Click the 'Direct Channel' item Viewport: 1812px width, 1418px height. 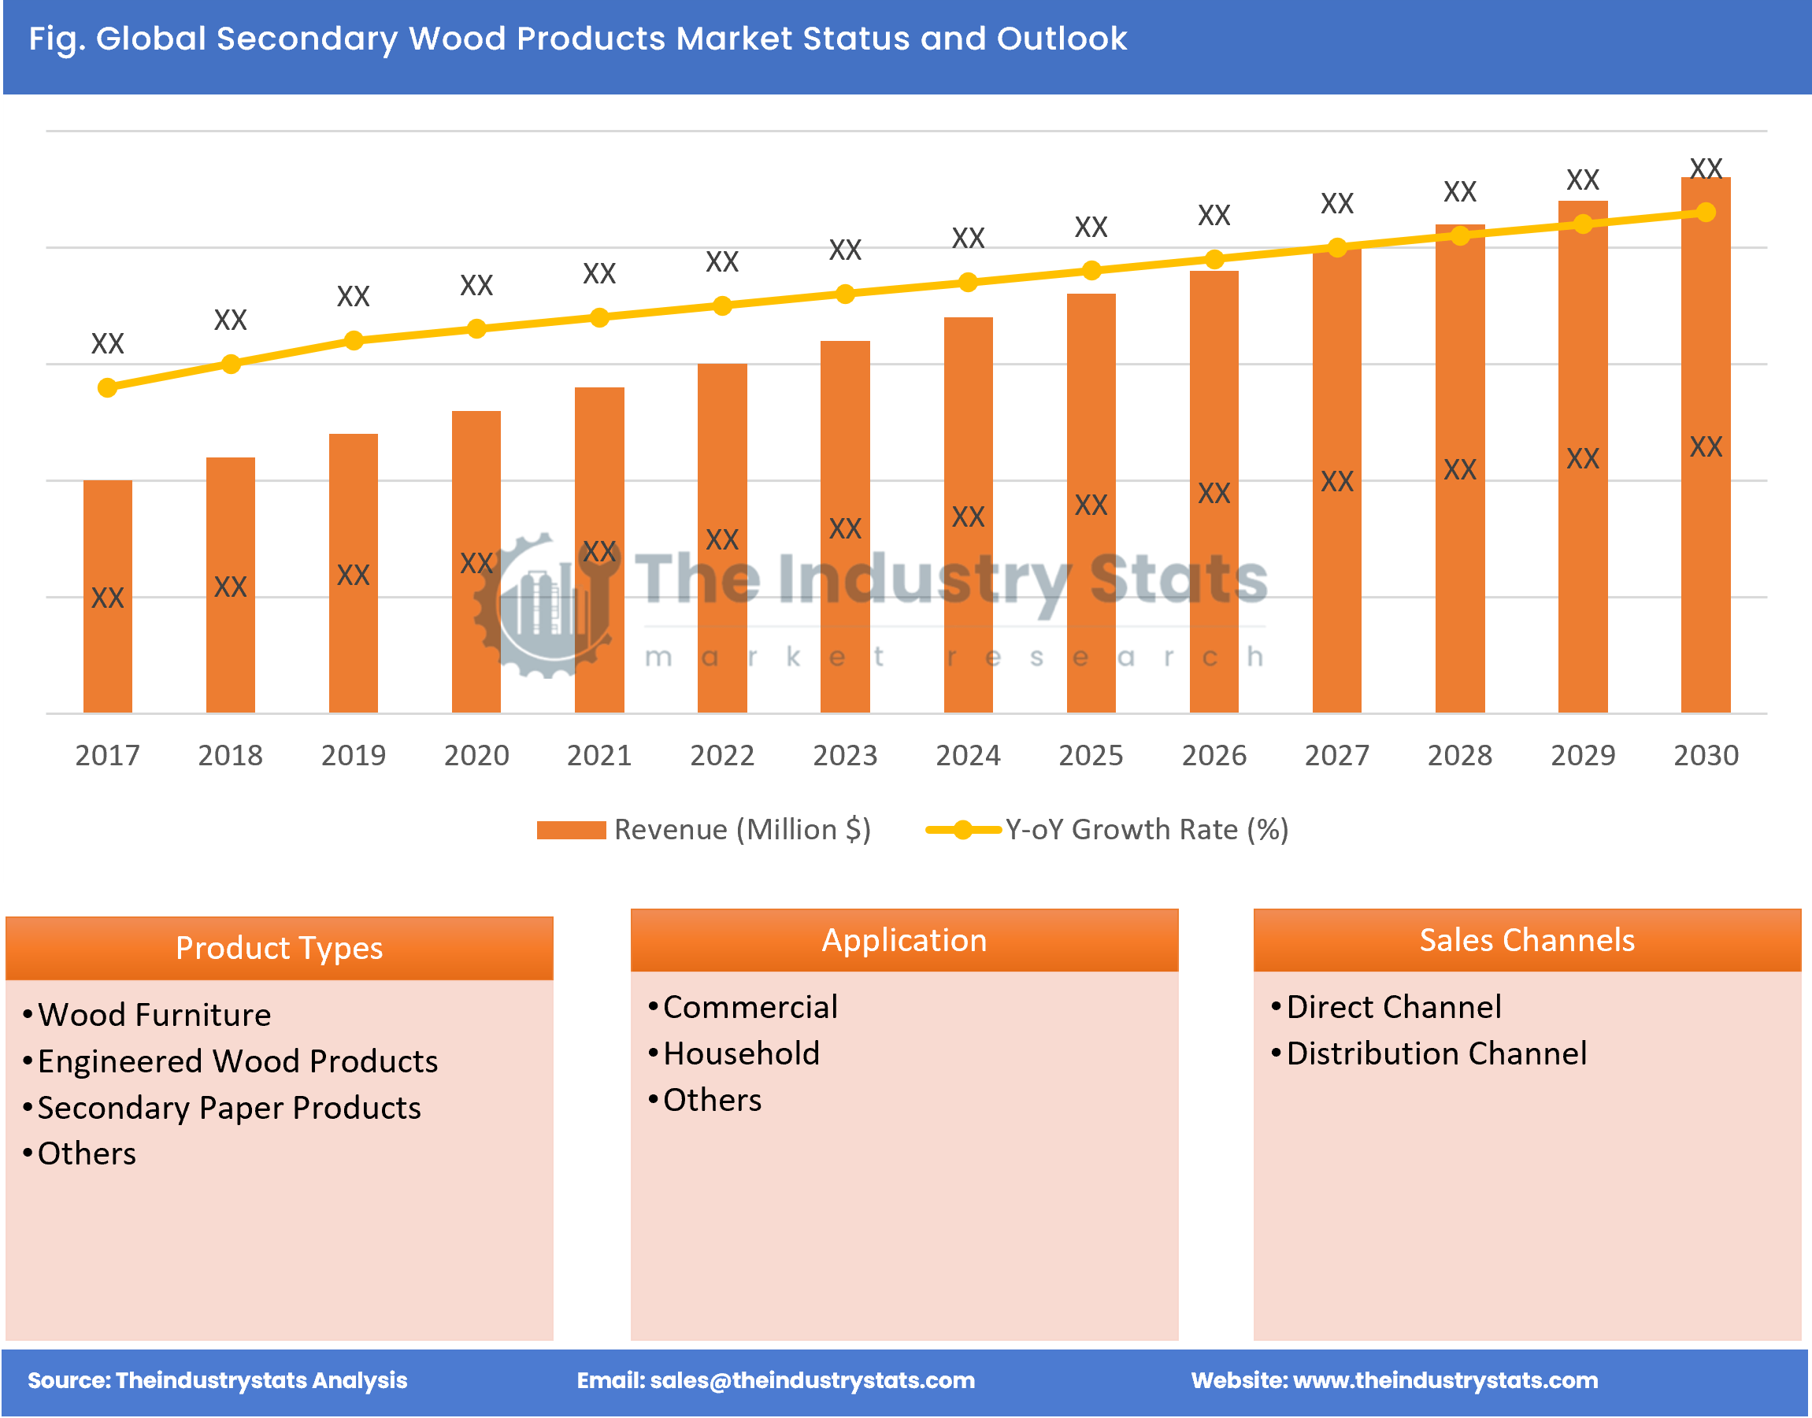point(1395,1007)
